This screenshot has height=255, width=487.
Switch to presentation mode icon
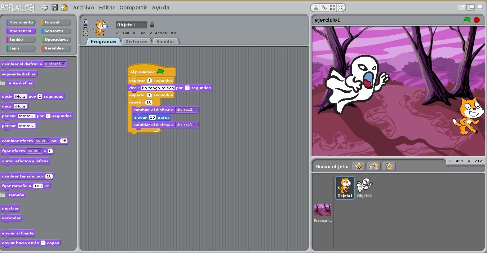tap(480, 8)
